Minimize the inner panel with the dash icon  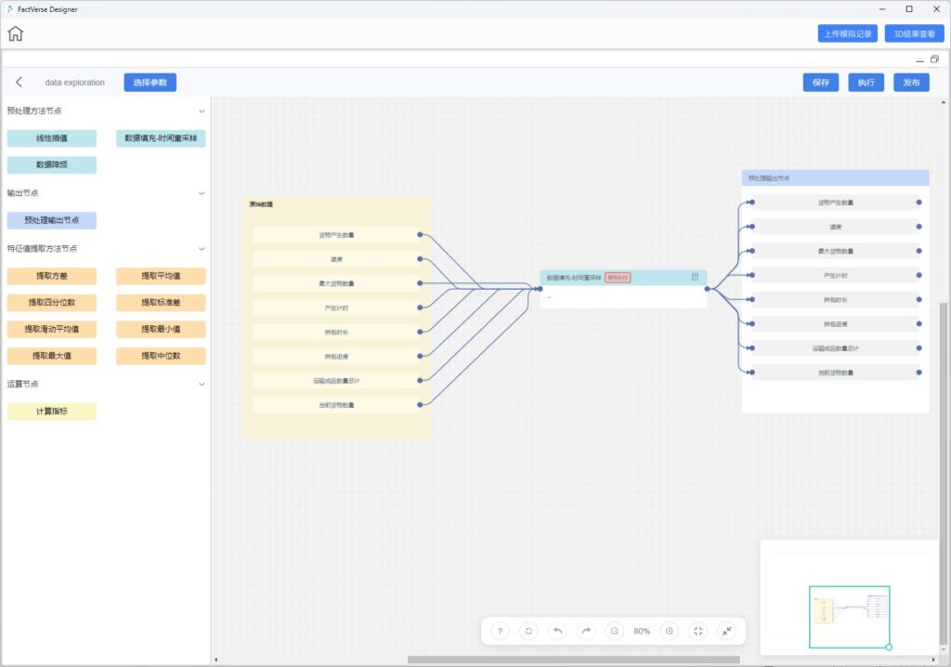click(920, 60)
